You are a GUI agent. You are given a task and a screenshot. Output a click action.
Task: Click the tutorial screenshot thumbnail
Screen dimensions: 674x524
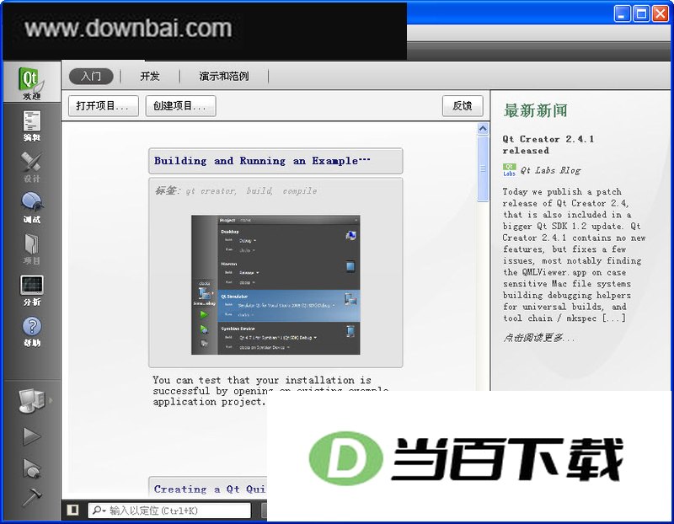tap(275, 285)
